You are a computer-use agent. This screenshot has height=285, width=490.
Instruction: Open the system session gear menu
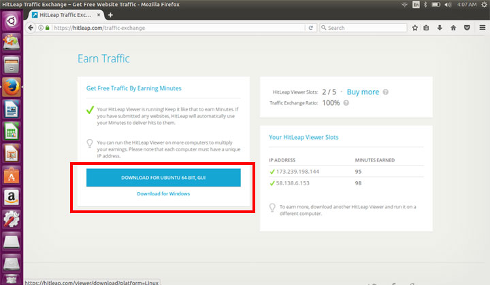coord(484,5)
